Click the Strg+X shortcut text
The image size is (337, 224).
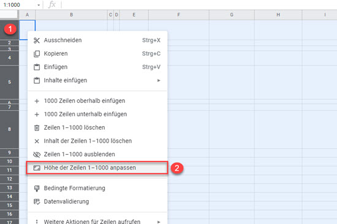151,40
